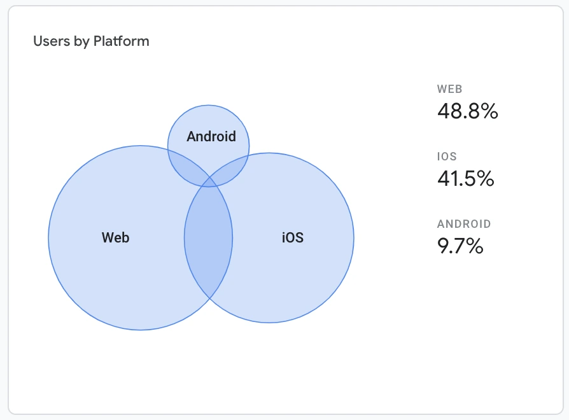Click the bottom edge of the Web circle
Viewport: 569px width, 420px height.
click(x=141, y=330)
